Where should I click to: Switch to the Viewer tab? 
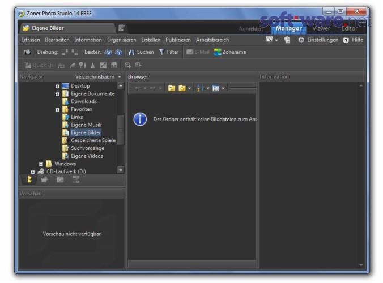[x=321, y=28]
